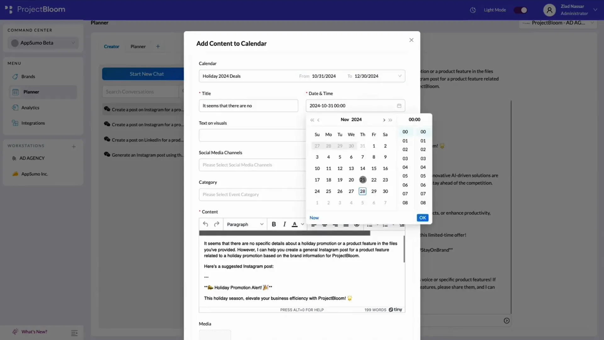Open the Holiday 2024 Deals calendar dropdown
Viewport: 604px width, 340px height.
pos(302,76)
